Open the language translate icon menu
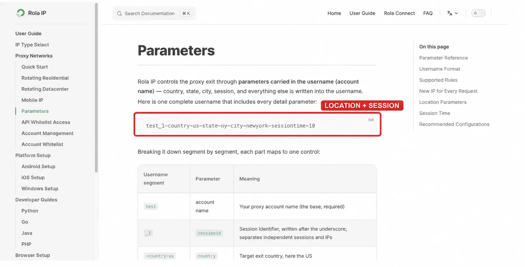The height and width of the screenshot is (267, 525). [452, 13]
